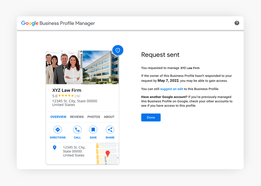Viewport: 261px width, 186px height.
Task: Open the team photo of lawyers
Action: click(x=64, y=68)
